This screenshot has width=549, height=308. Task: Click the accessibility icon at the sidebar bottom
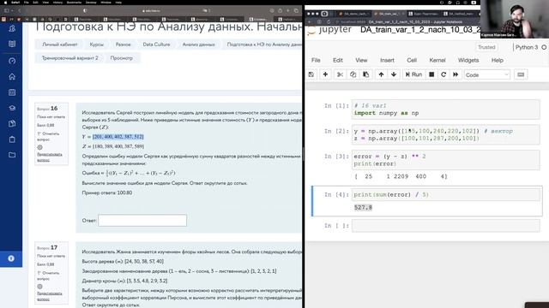(11, 258)
